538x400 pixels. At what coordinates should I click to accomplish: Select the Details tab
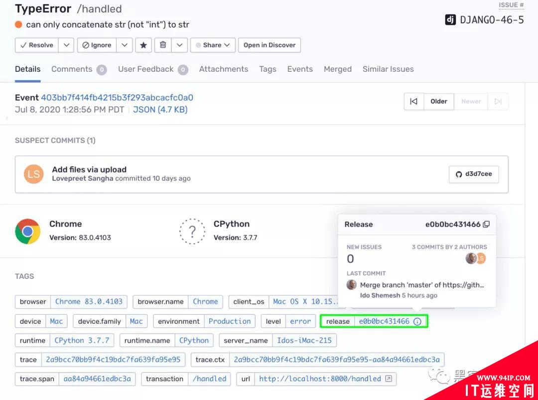(x=28, y=69)
